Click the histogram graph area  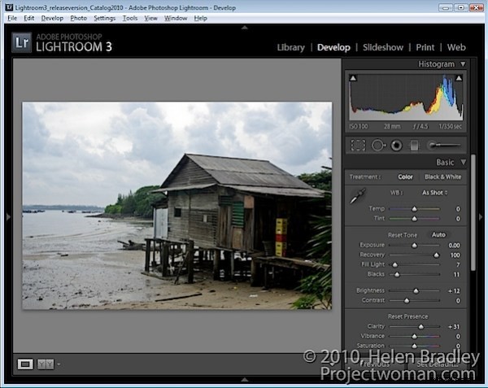[406, 97]
